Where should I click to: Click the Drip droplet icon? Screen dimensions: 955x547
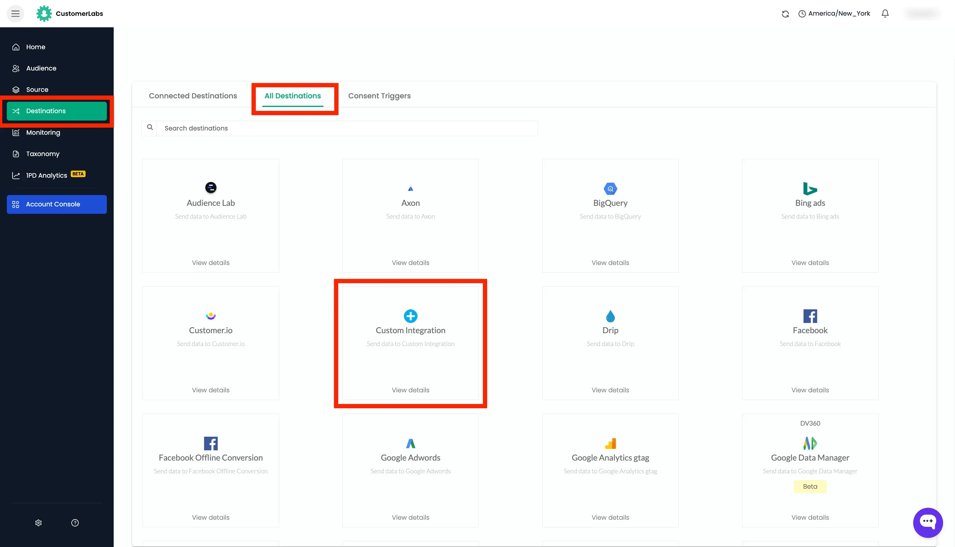tap(610, 316)
